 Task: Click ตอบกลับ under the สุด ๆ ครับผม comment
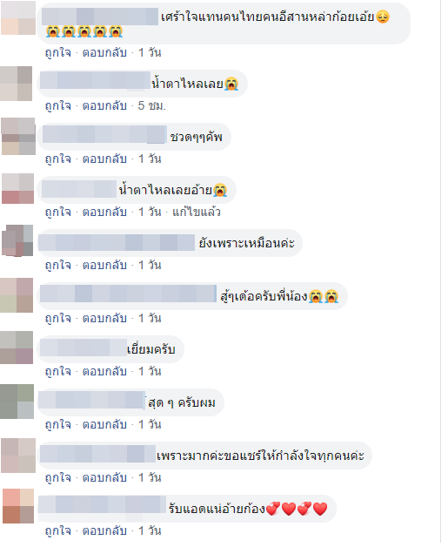coord(104,424)
